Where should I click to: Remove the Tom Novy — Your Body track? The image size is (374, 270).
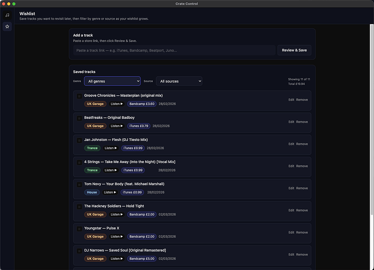(302, 188)
